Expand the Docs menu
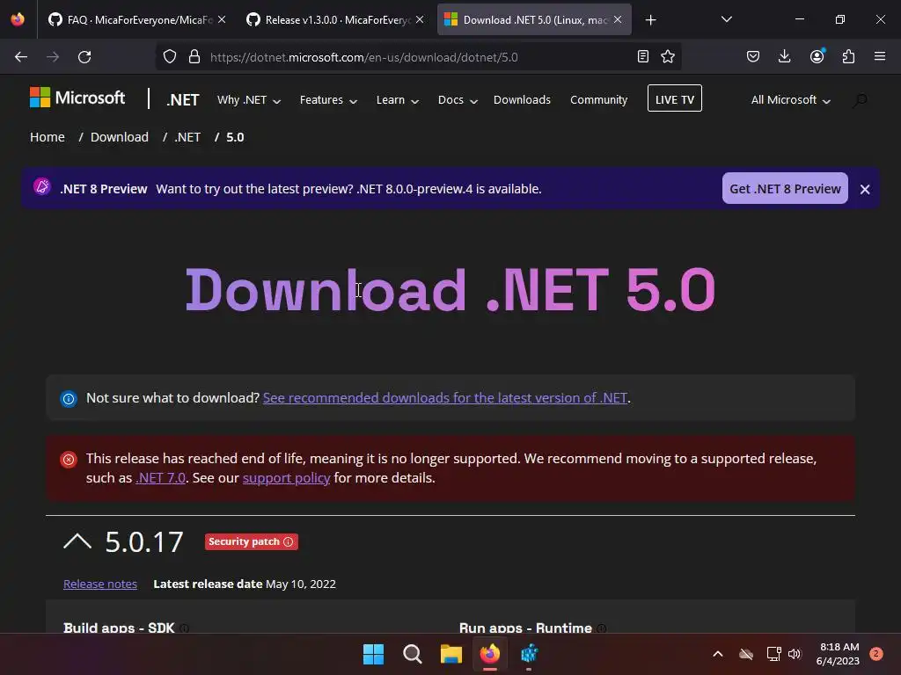901x675 pixels. [x=458, y=100]
